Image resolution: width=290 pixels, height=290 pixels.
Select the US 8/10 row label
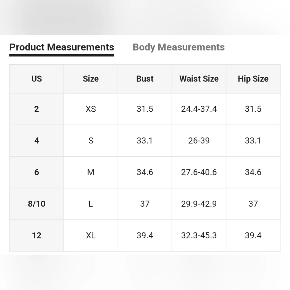(x=37, y=204)
